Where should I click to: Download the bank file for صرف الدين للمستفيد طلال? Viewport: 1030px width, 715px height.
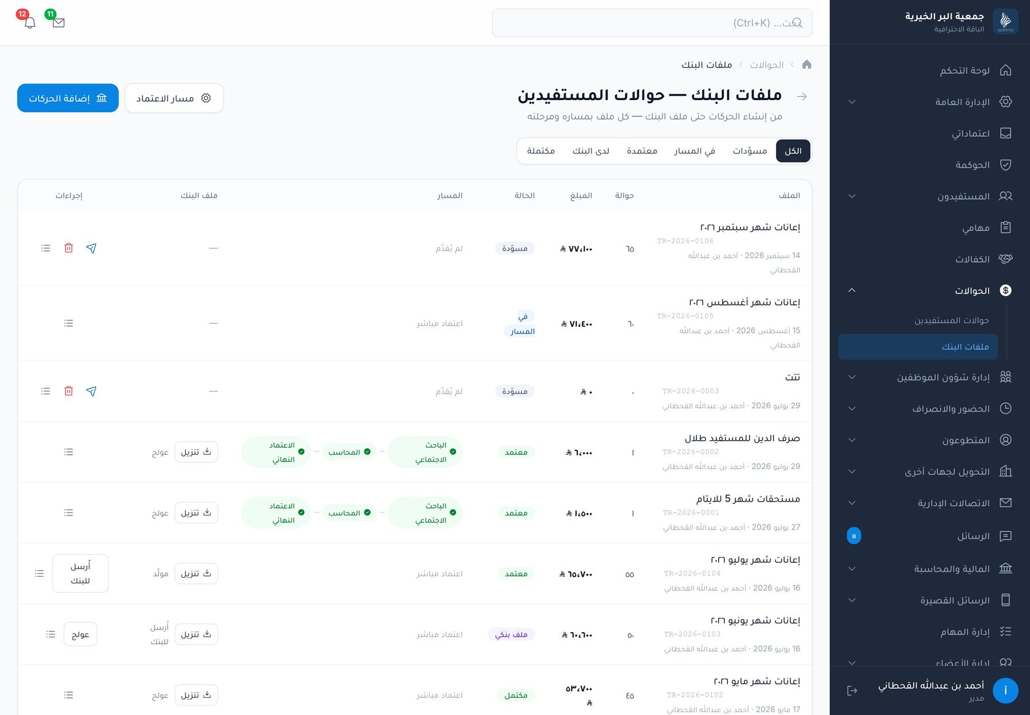[x=196, y=452]
